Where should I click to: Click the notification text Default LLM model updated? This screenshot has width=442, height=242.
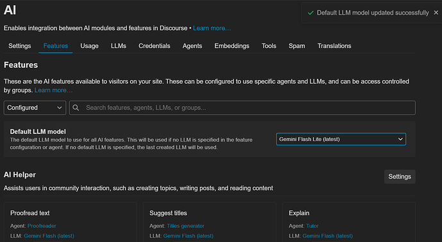[373, 13]
